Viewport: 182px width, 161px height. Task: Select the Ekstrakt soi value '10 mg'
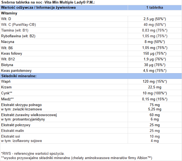coord(155,136)
